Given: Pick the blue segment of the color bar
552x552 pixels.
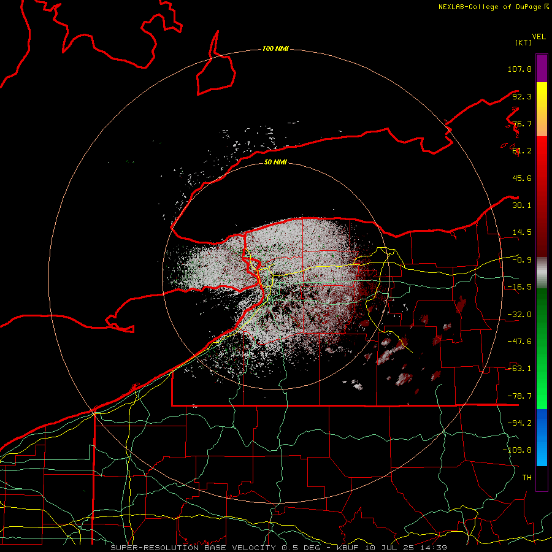Looking at the screenshot, I should pyautogui.click(x=542, y=437).
